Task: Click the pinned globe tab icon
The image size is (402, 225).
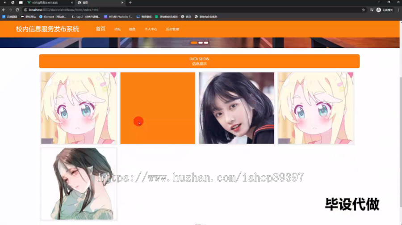Action: 13,3
